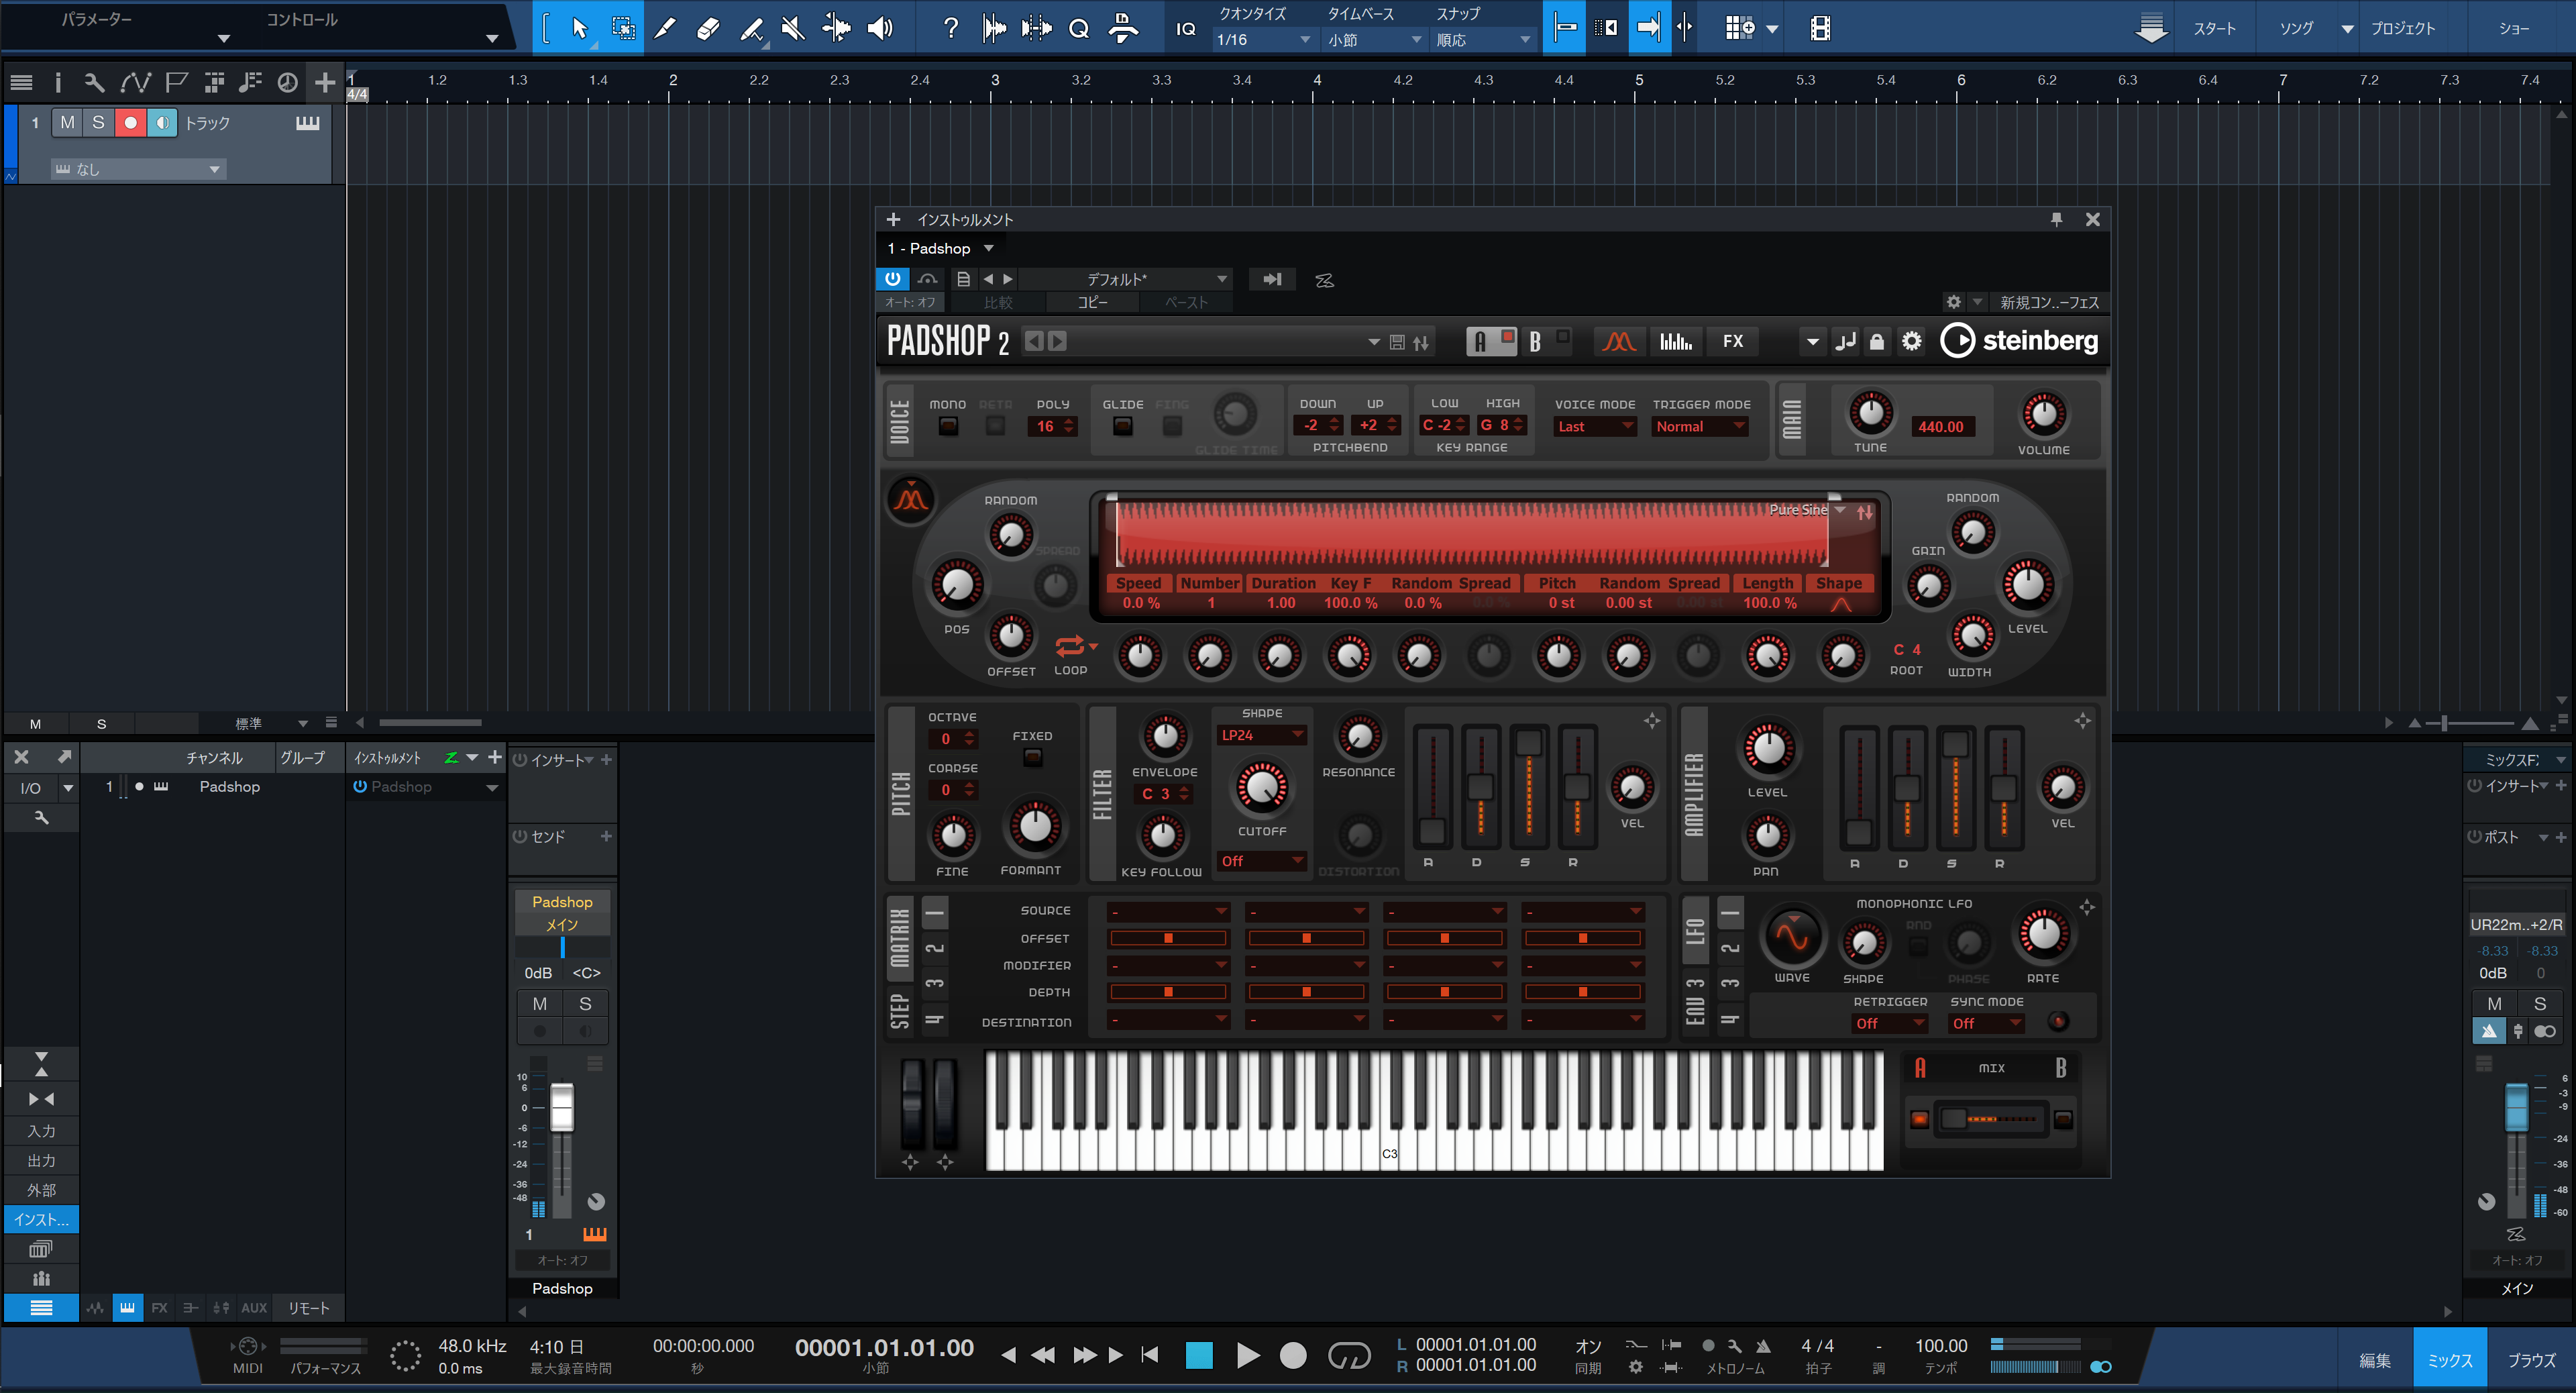Open track instrument なし dropdown
The width and height of the screenshot is (2576, 1393).
pos(138,169)
